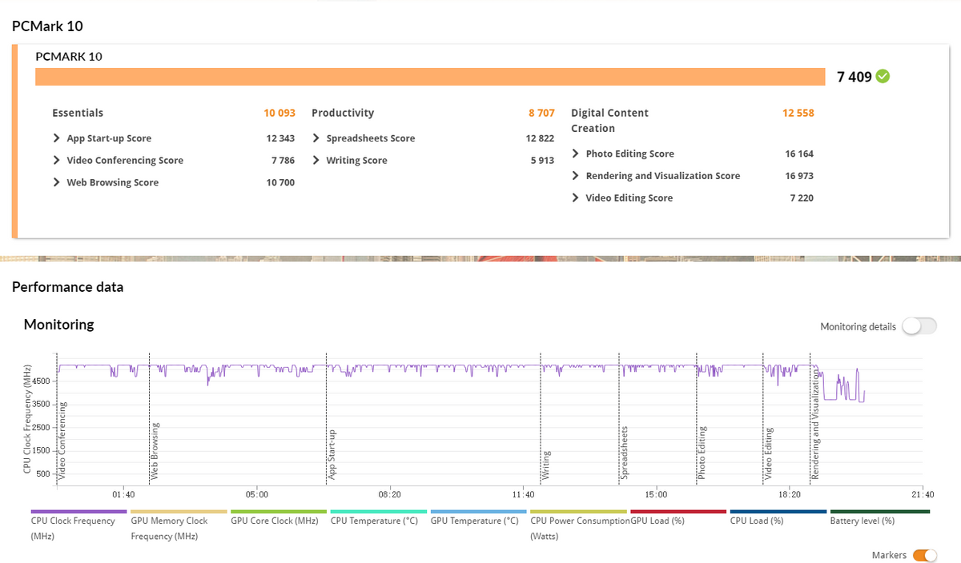The image size is (961, 563).
Task: Click the CPU Power Consumption legend swatch
Action: click(579, 512)
